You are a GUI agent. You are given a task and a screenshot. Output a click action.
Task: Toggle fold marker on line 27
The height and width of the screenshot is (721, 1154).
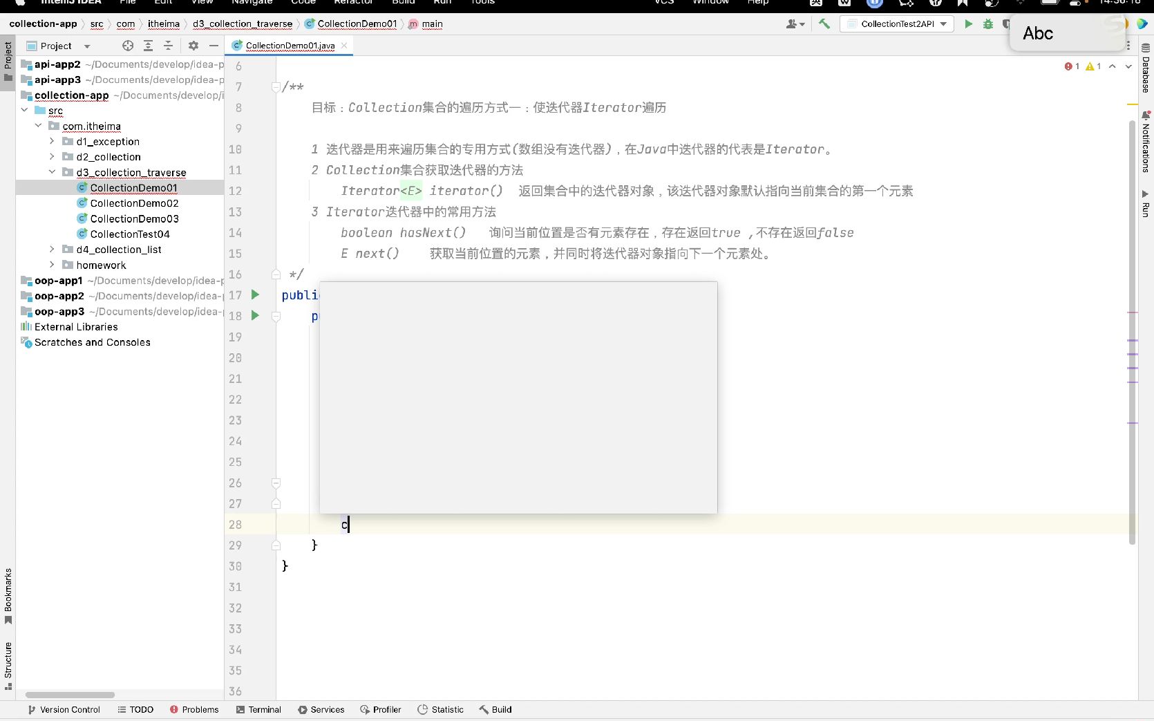click(x=276, y=504)
